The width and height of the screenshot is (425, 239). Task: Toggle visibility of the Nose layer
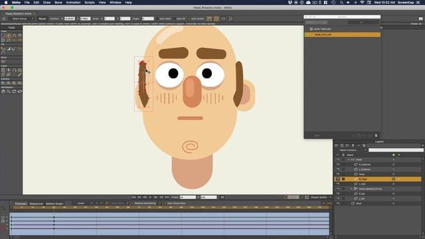pyautogui.click(x=338, y=174)
